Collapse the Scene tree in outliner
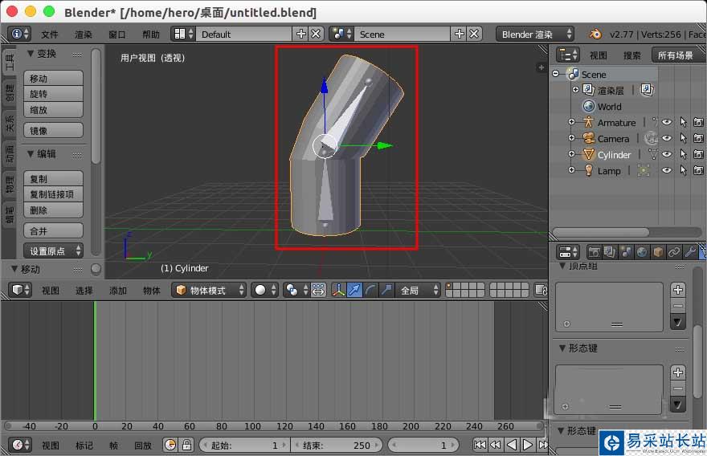 coord(555,74)
